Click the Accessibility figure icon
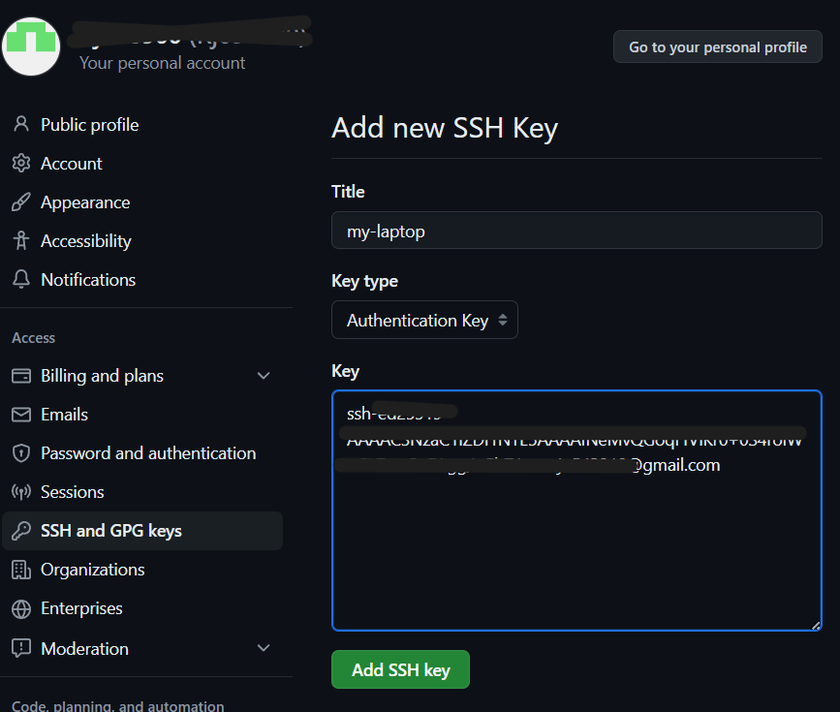Screen dimensions: 840x712 [x=21, y=241]
